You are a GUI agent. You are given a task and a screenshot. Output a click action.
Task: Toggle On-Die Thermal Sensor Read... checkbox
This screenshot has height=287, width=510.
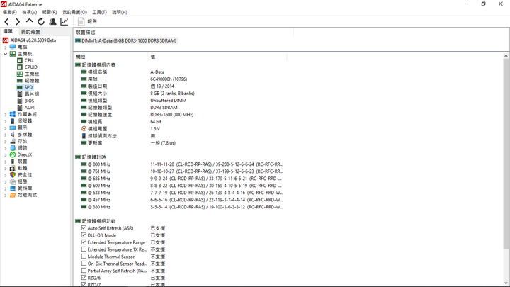coord(84,264)
